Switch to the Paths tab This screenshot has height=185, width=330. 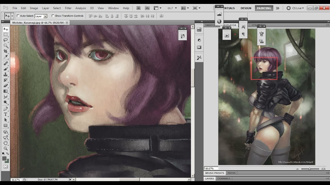232,173
